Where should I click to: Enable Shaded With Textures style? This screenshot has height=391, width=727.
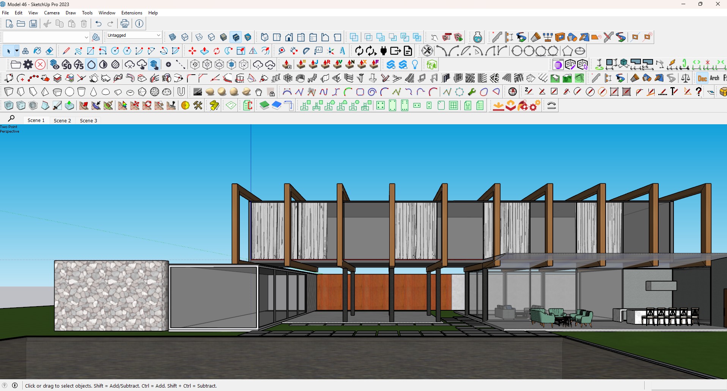point(236,37)
